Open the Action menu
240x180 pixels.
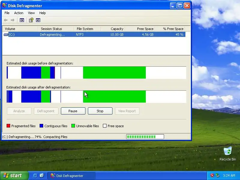[19, 13]
